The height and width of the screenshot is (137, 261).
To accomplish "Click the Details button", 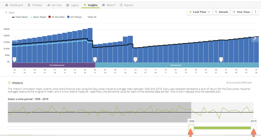I will click(221, 12).
